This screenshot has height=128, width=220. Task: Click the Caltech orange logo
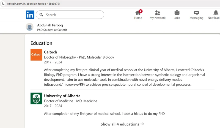pos(36,55)
